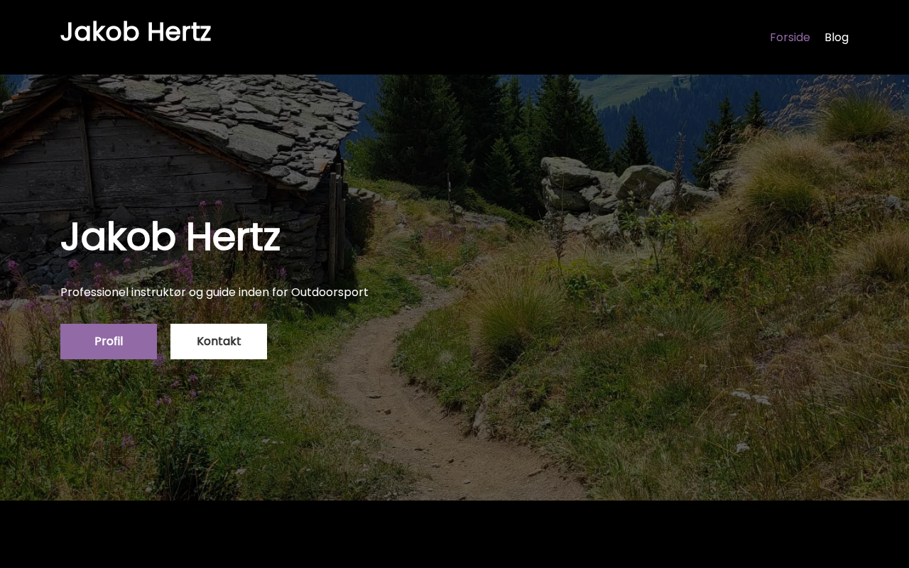The height and width of the screenshot is (568, 909).
Task: Click the word Outdoorsport in the subtitle
Action: [x=330, y=292]
